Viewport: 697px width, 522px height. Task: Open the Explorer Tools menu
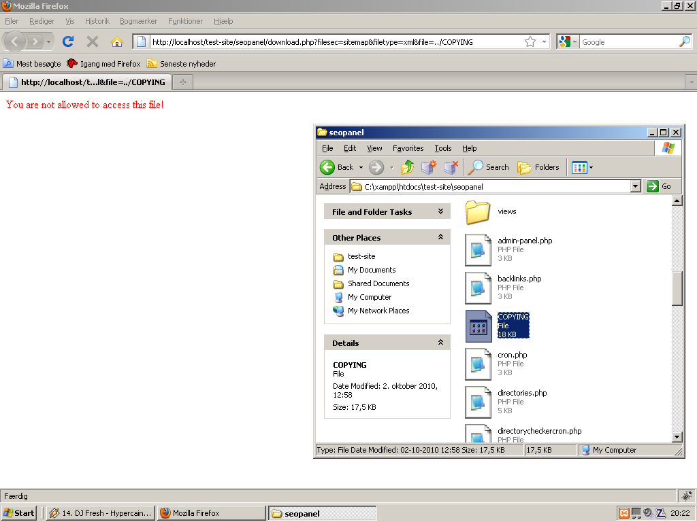442,148
